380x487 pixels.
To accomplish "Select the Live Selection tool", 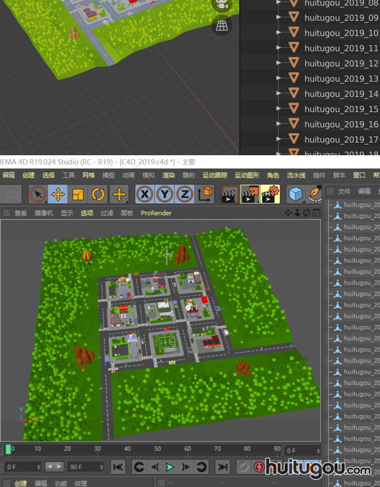I will pyautogui.click(x=38, y=194).
